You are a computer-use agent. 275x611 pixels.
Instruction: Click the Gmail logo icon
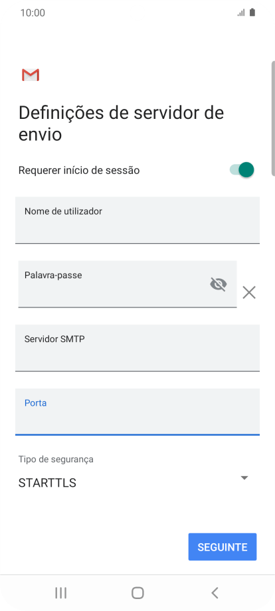(x=31, y=75)
